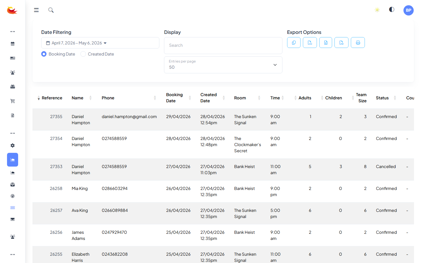Click the highlighted chart report sidebar icon
Image resolution: width=421 pixels, height=263 pixels.
click(13, 160)
